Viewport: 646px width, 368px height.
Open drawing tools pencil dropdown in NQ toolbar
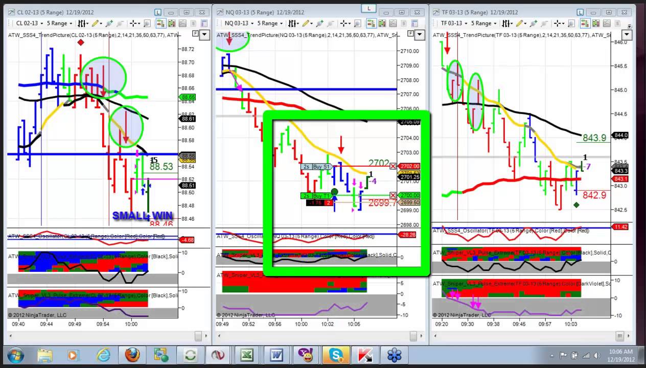(308, 23)
